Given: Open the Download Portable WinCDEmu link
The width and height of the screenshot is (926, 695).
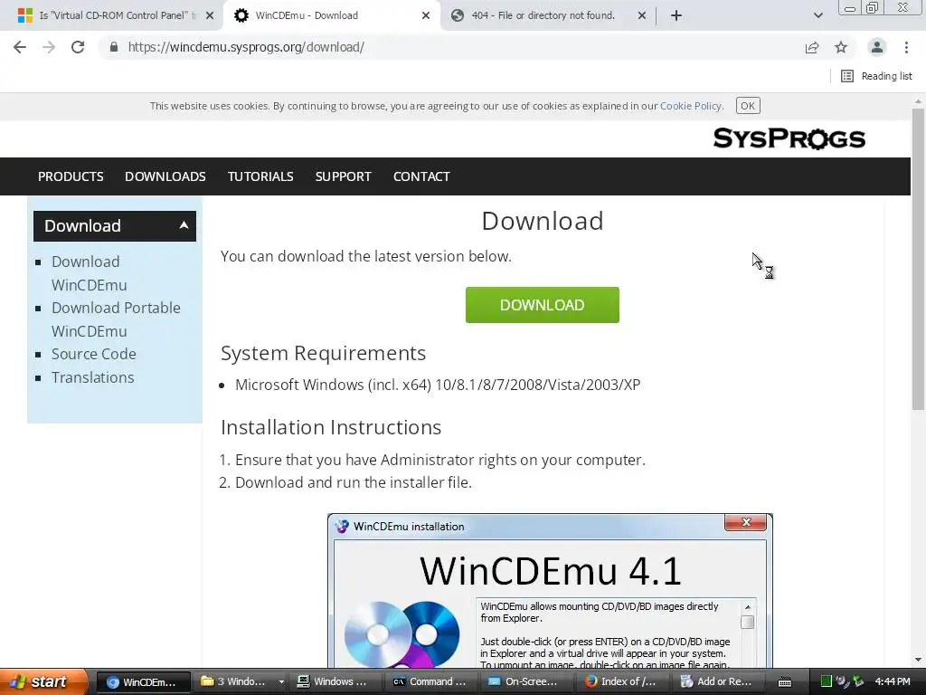Looking at the screenshot, I should click(x=116, y=319).
